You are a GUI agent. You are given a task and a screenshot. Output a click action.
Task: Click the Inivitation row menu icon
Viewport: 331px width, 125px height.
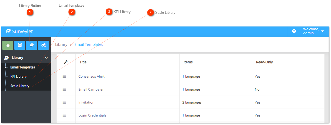[x=64, y=102]
